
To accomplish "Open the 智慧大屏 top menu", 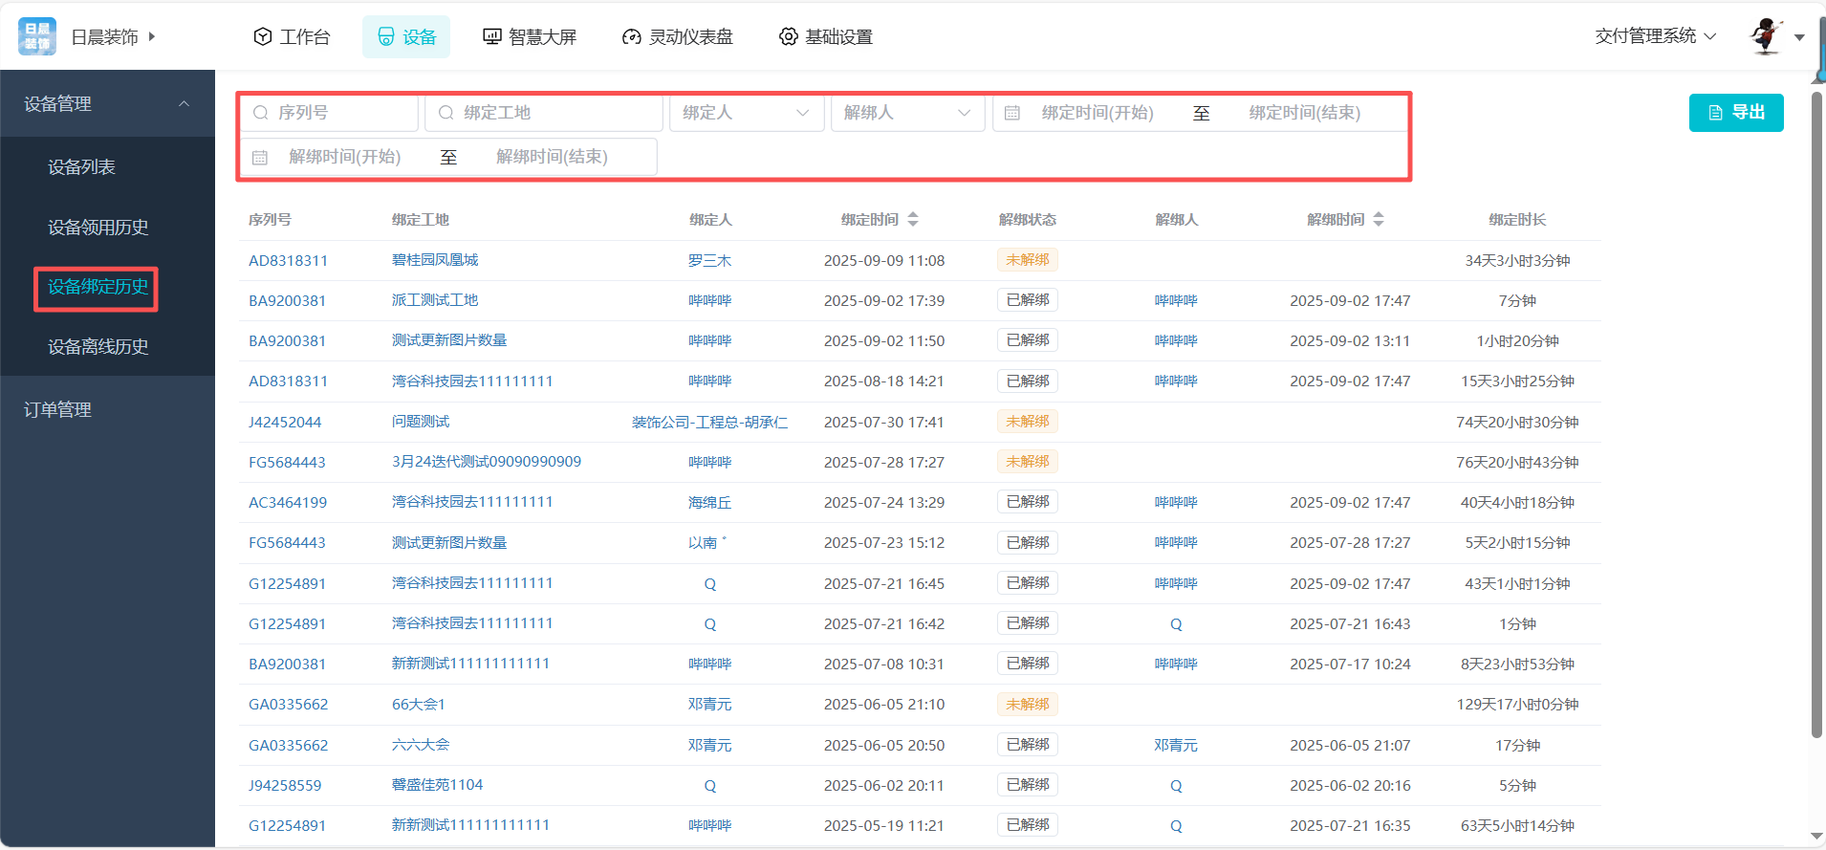I will click(x=530, y=36).
